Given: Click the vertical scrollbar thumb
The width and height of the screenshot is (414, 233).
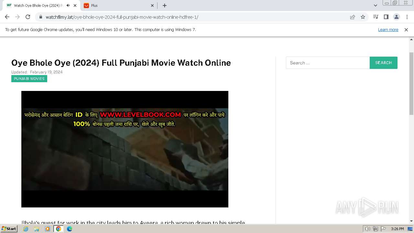Looking at the screenshot, I should tap(411, 83).
